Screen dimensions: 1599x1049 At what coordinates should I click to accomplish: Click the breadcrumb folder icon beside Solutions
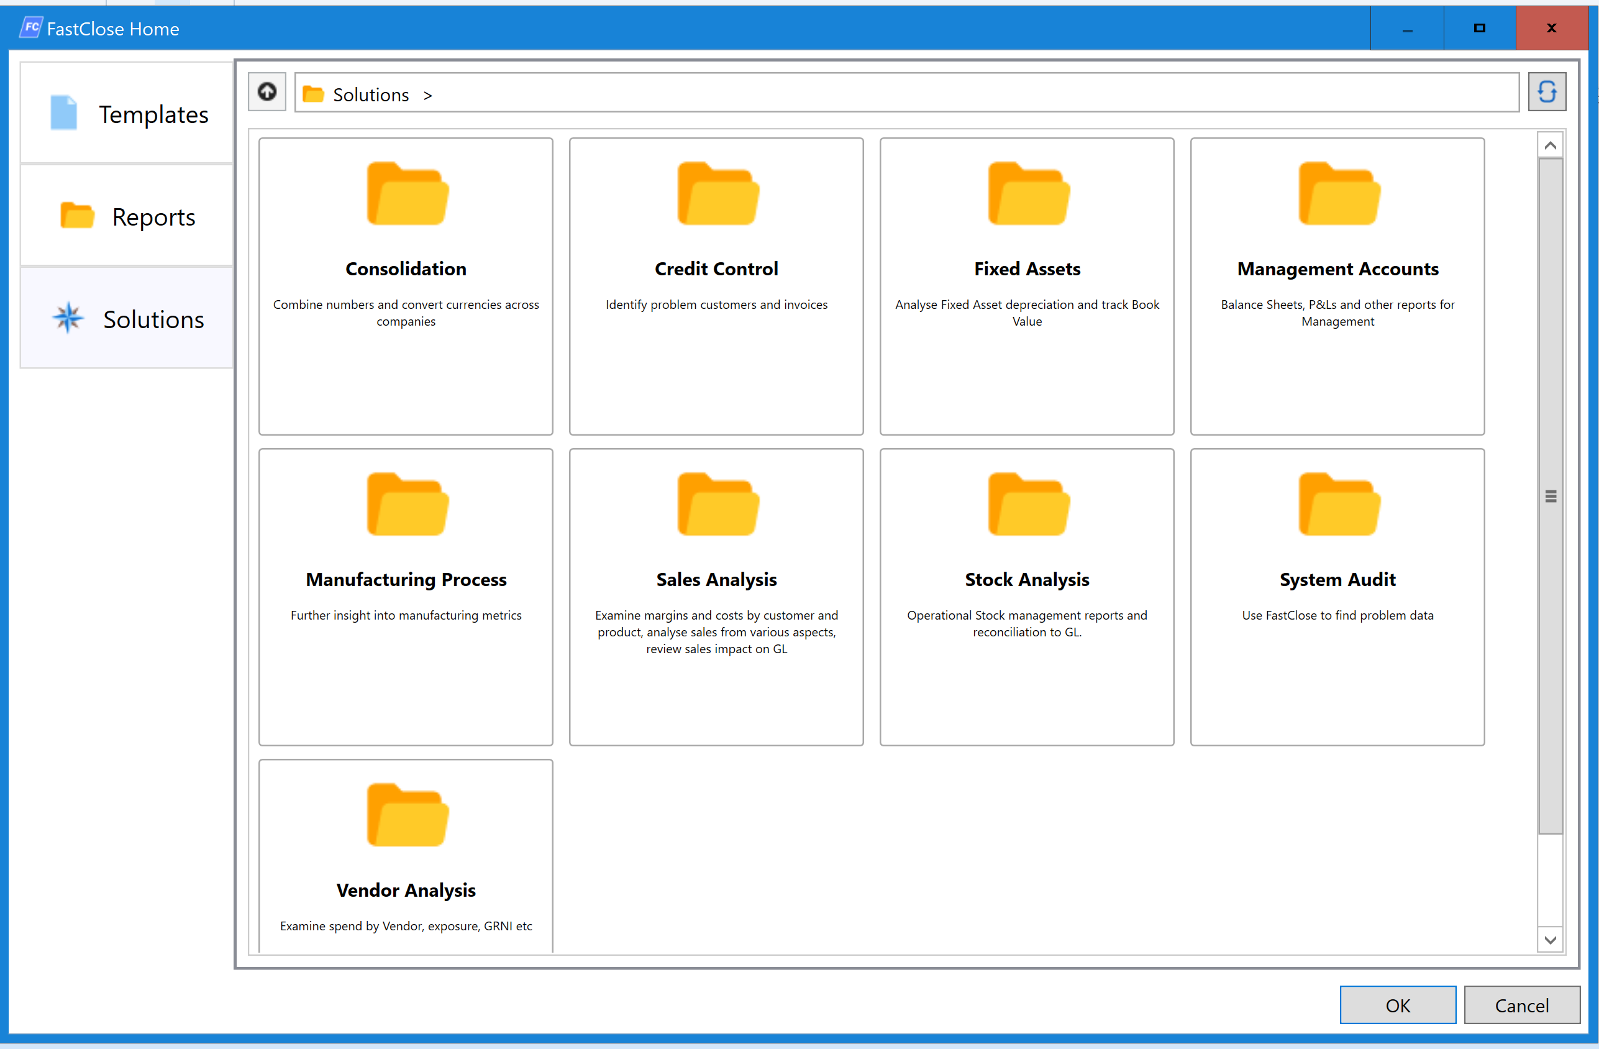[313, 94]
